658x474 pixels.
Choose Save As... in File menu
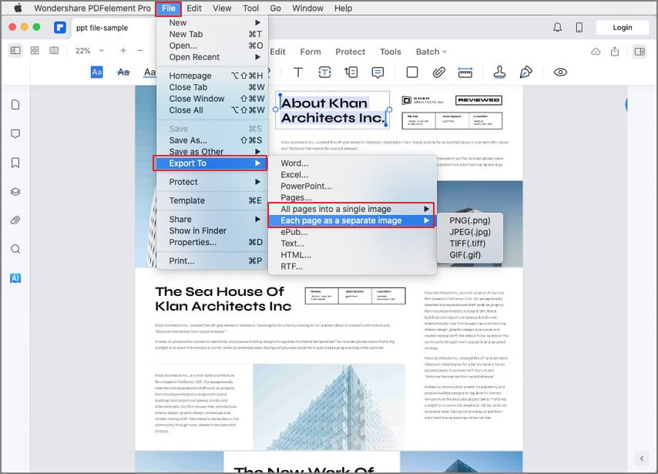click(213, 140)
